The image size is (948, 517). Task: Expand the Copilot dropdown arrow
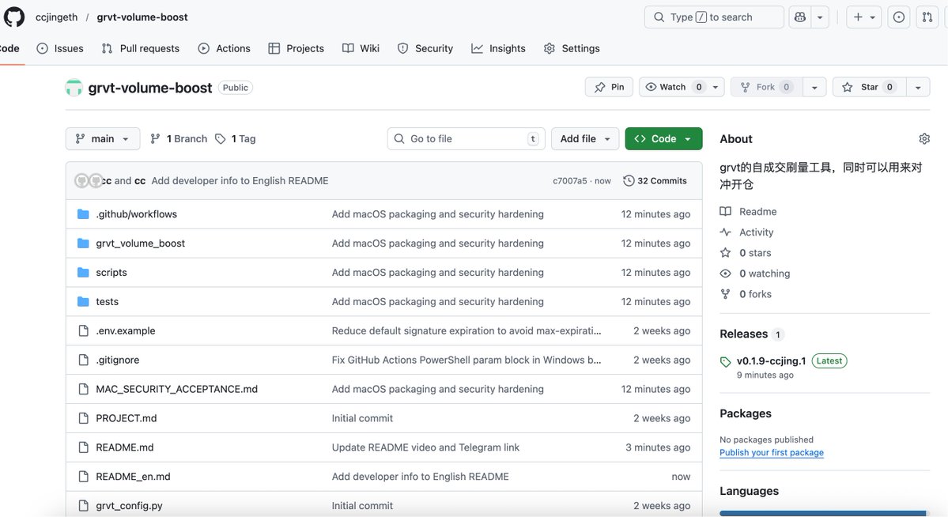(820, 17)
